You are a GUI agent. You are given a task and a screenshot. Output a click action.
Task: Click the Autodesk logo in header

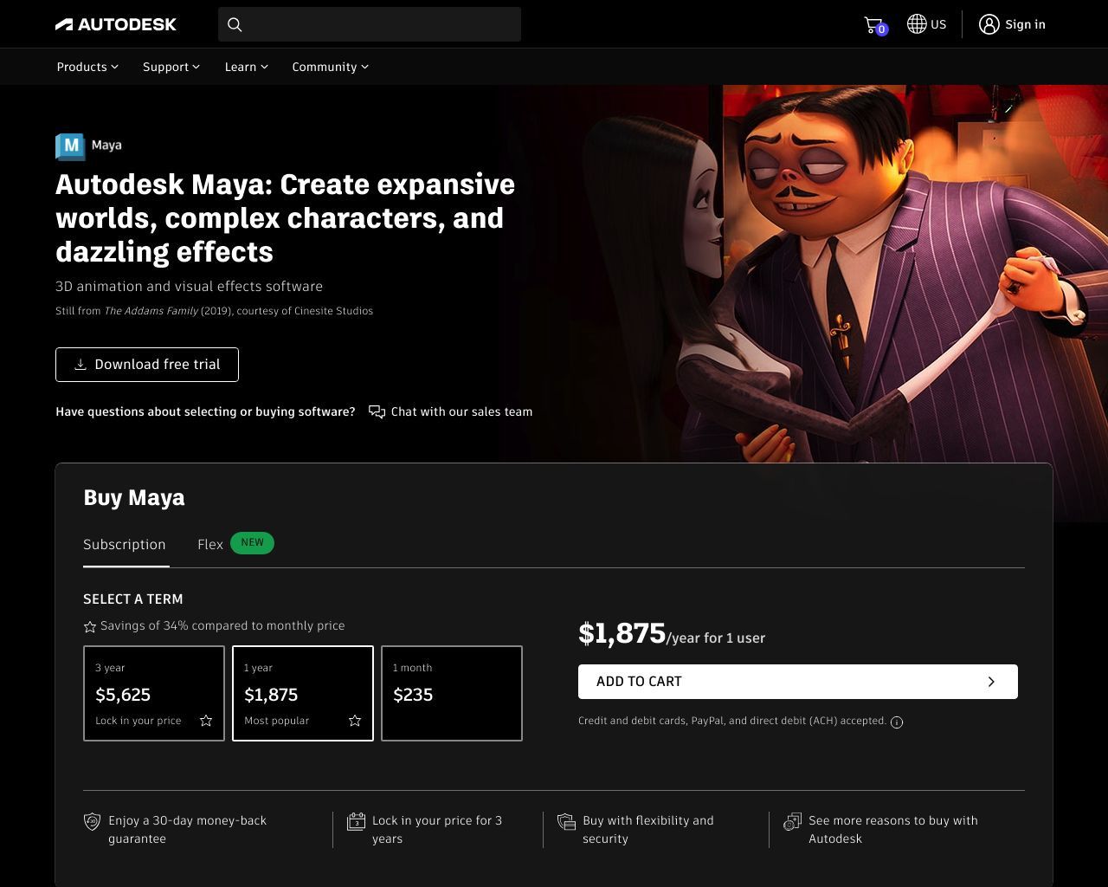click(x=116, y=24)
